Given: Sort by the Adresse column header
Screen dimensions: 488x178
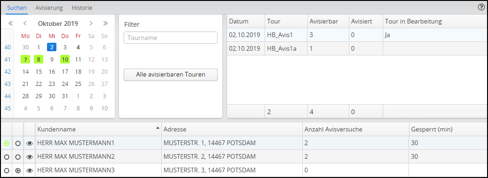Looking at the screenshot, I should click(232, 130).
